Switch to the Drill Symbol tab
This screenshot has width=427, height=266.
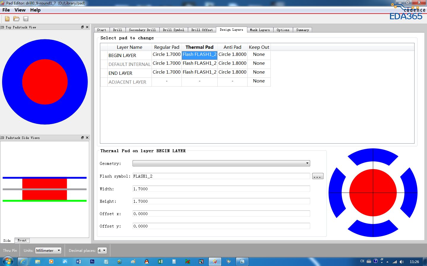click(173, 30)
